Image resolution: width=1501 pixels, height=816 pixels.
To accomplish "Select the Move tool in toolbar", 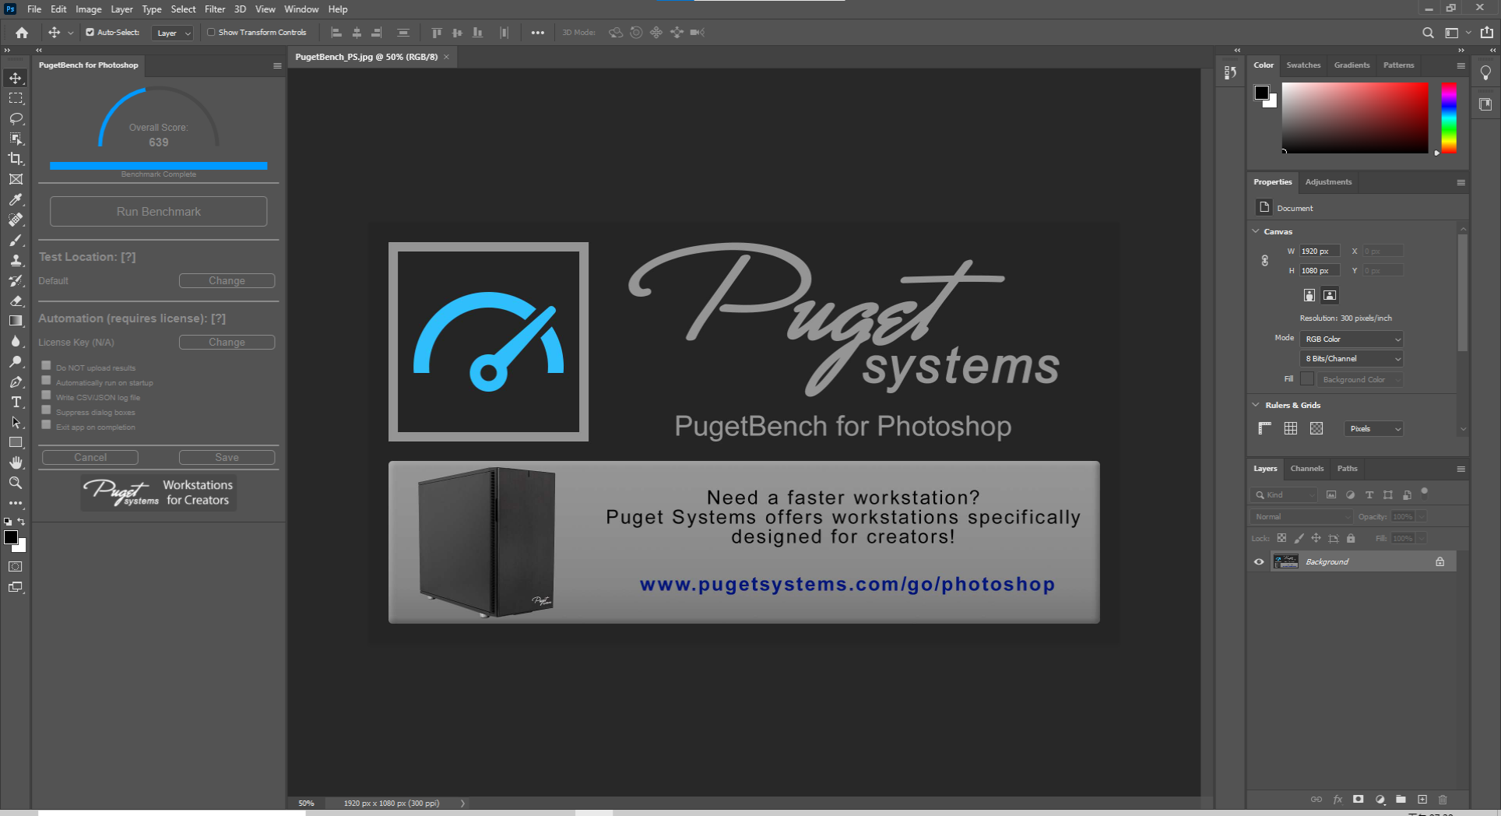I will coord(16,78).
